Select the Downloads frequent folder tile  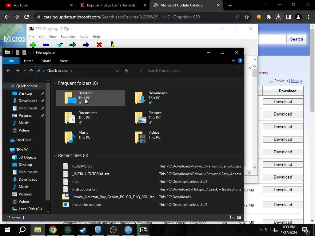[x=160, y=98]
